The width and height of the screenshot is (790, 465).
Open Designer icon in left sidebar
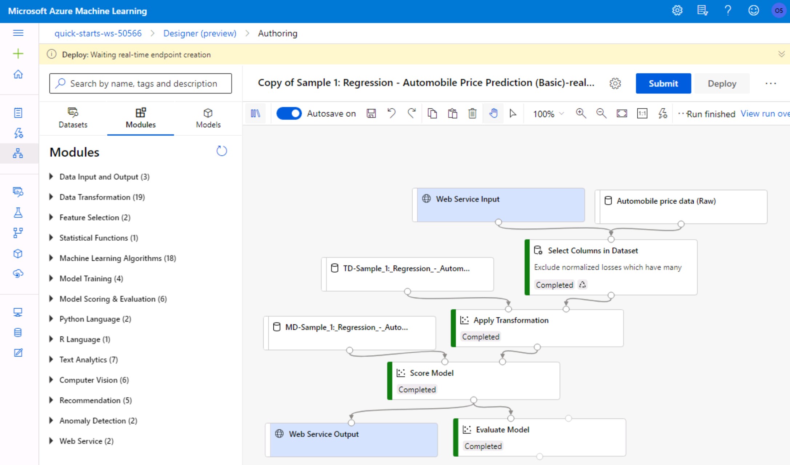pos(18,153)
